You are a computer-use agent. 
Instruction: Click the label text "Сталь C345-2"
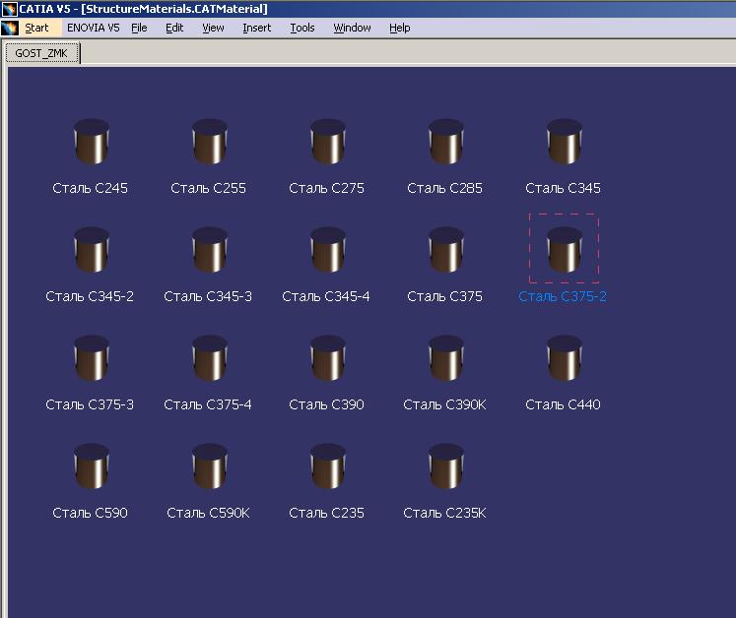point(90,296)
